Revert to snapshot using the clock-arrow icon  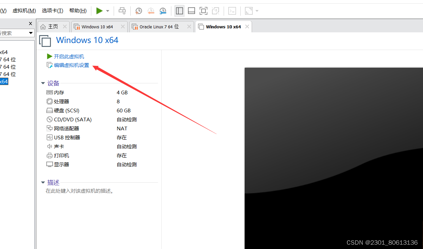click(151, 11)
